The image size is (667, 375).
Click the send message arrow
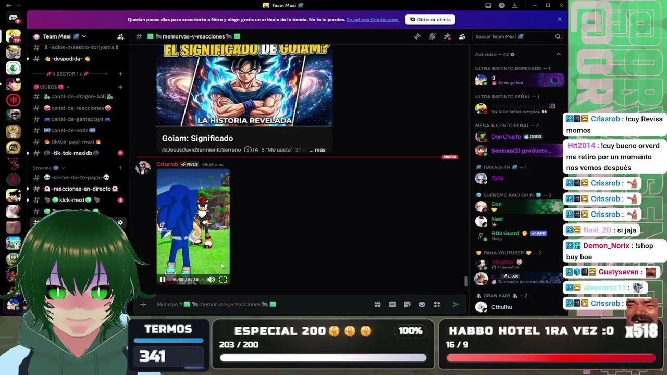tap(455, 304)
